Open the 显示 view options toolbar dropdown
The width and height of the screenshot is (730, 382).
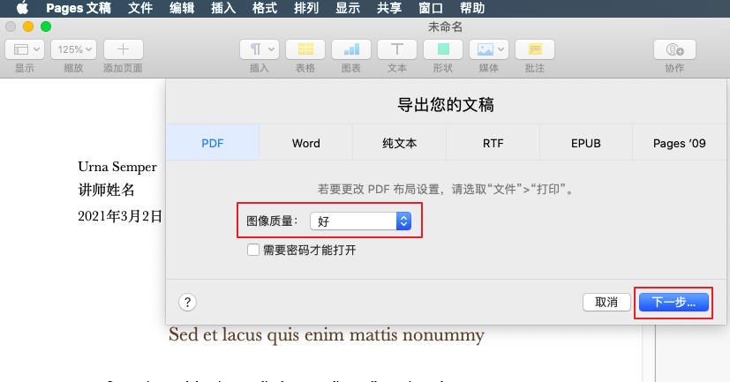pos(25,49)
